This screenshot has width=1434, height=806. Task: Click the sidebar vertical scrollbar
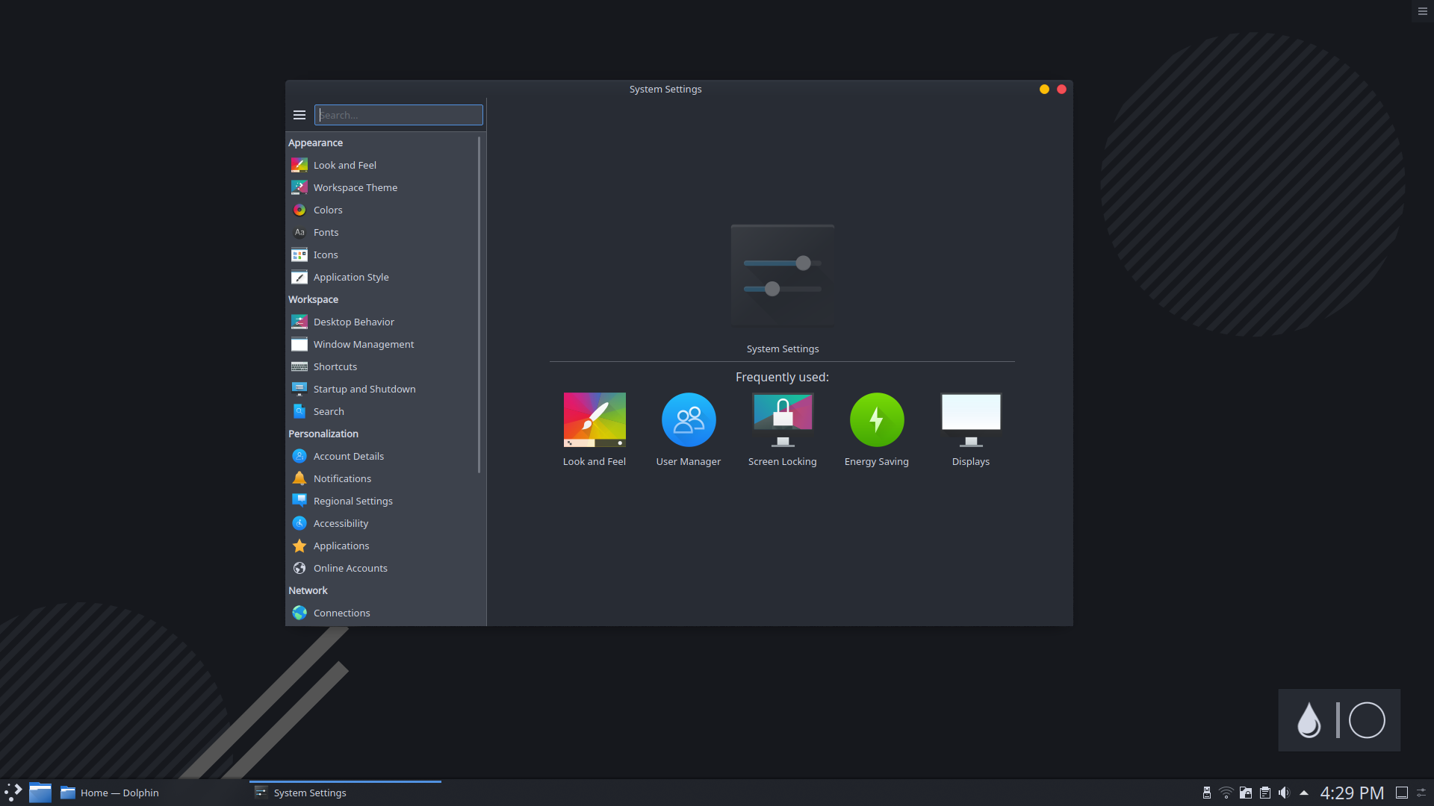click(x=479, y=304)
